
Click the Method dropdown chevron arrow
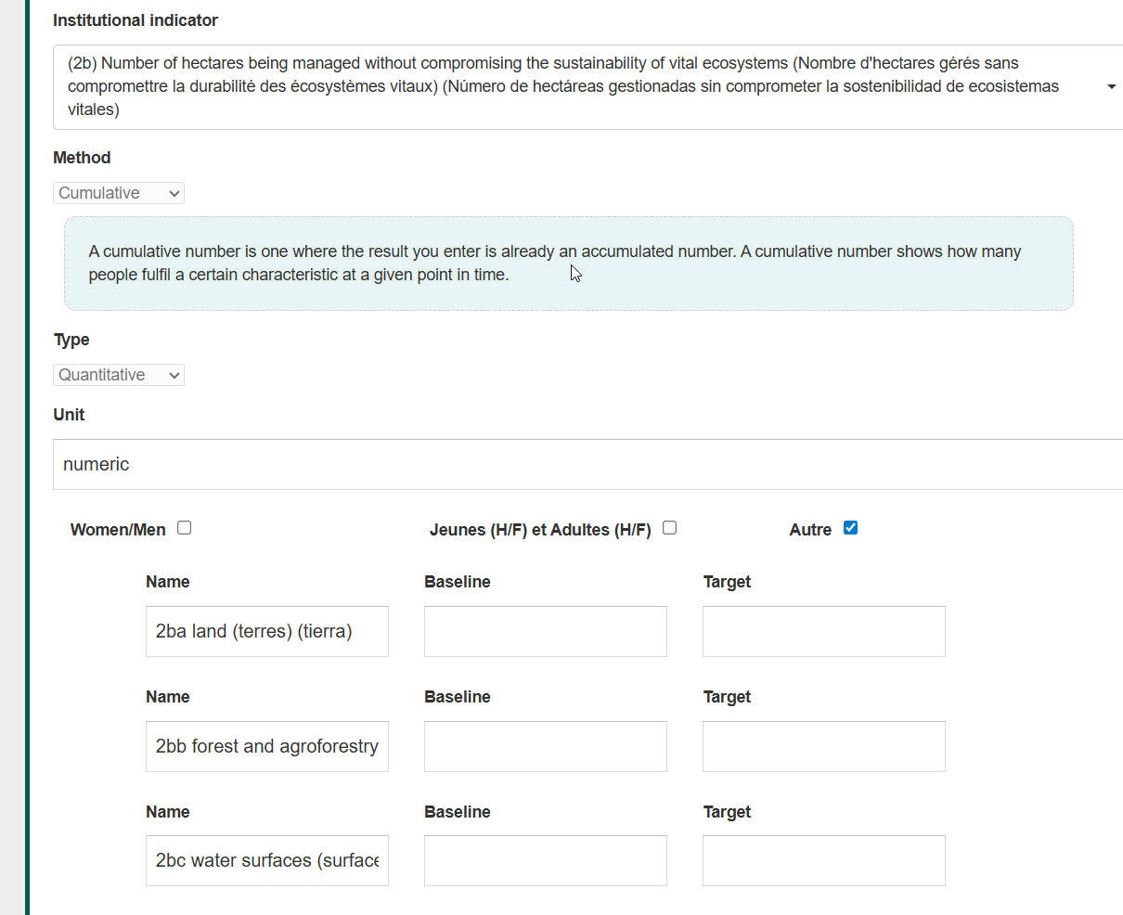pyautogui.click(x=174, y=193)
